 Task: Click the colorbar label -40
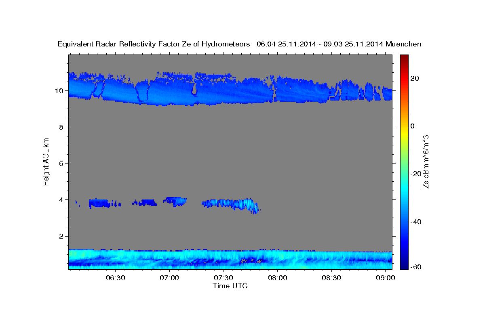coord(416,221)
